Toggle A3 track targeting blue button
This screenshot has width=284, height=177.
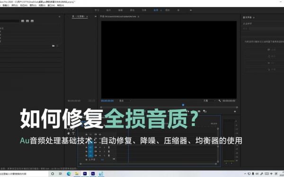pyautogui.click(x=91, y=155)
